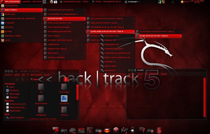This screenshot has width=210, height=134.
Task: Collapse the Personal section in the file sidebar
Action: pyautogui.click(x=26, y=84)
